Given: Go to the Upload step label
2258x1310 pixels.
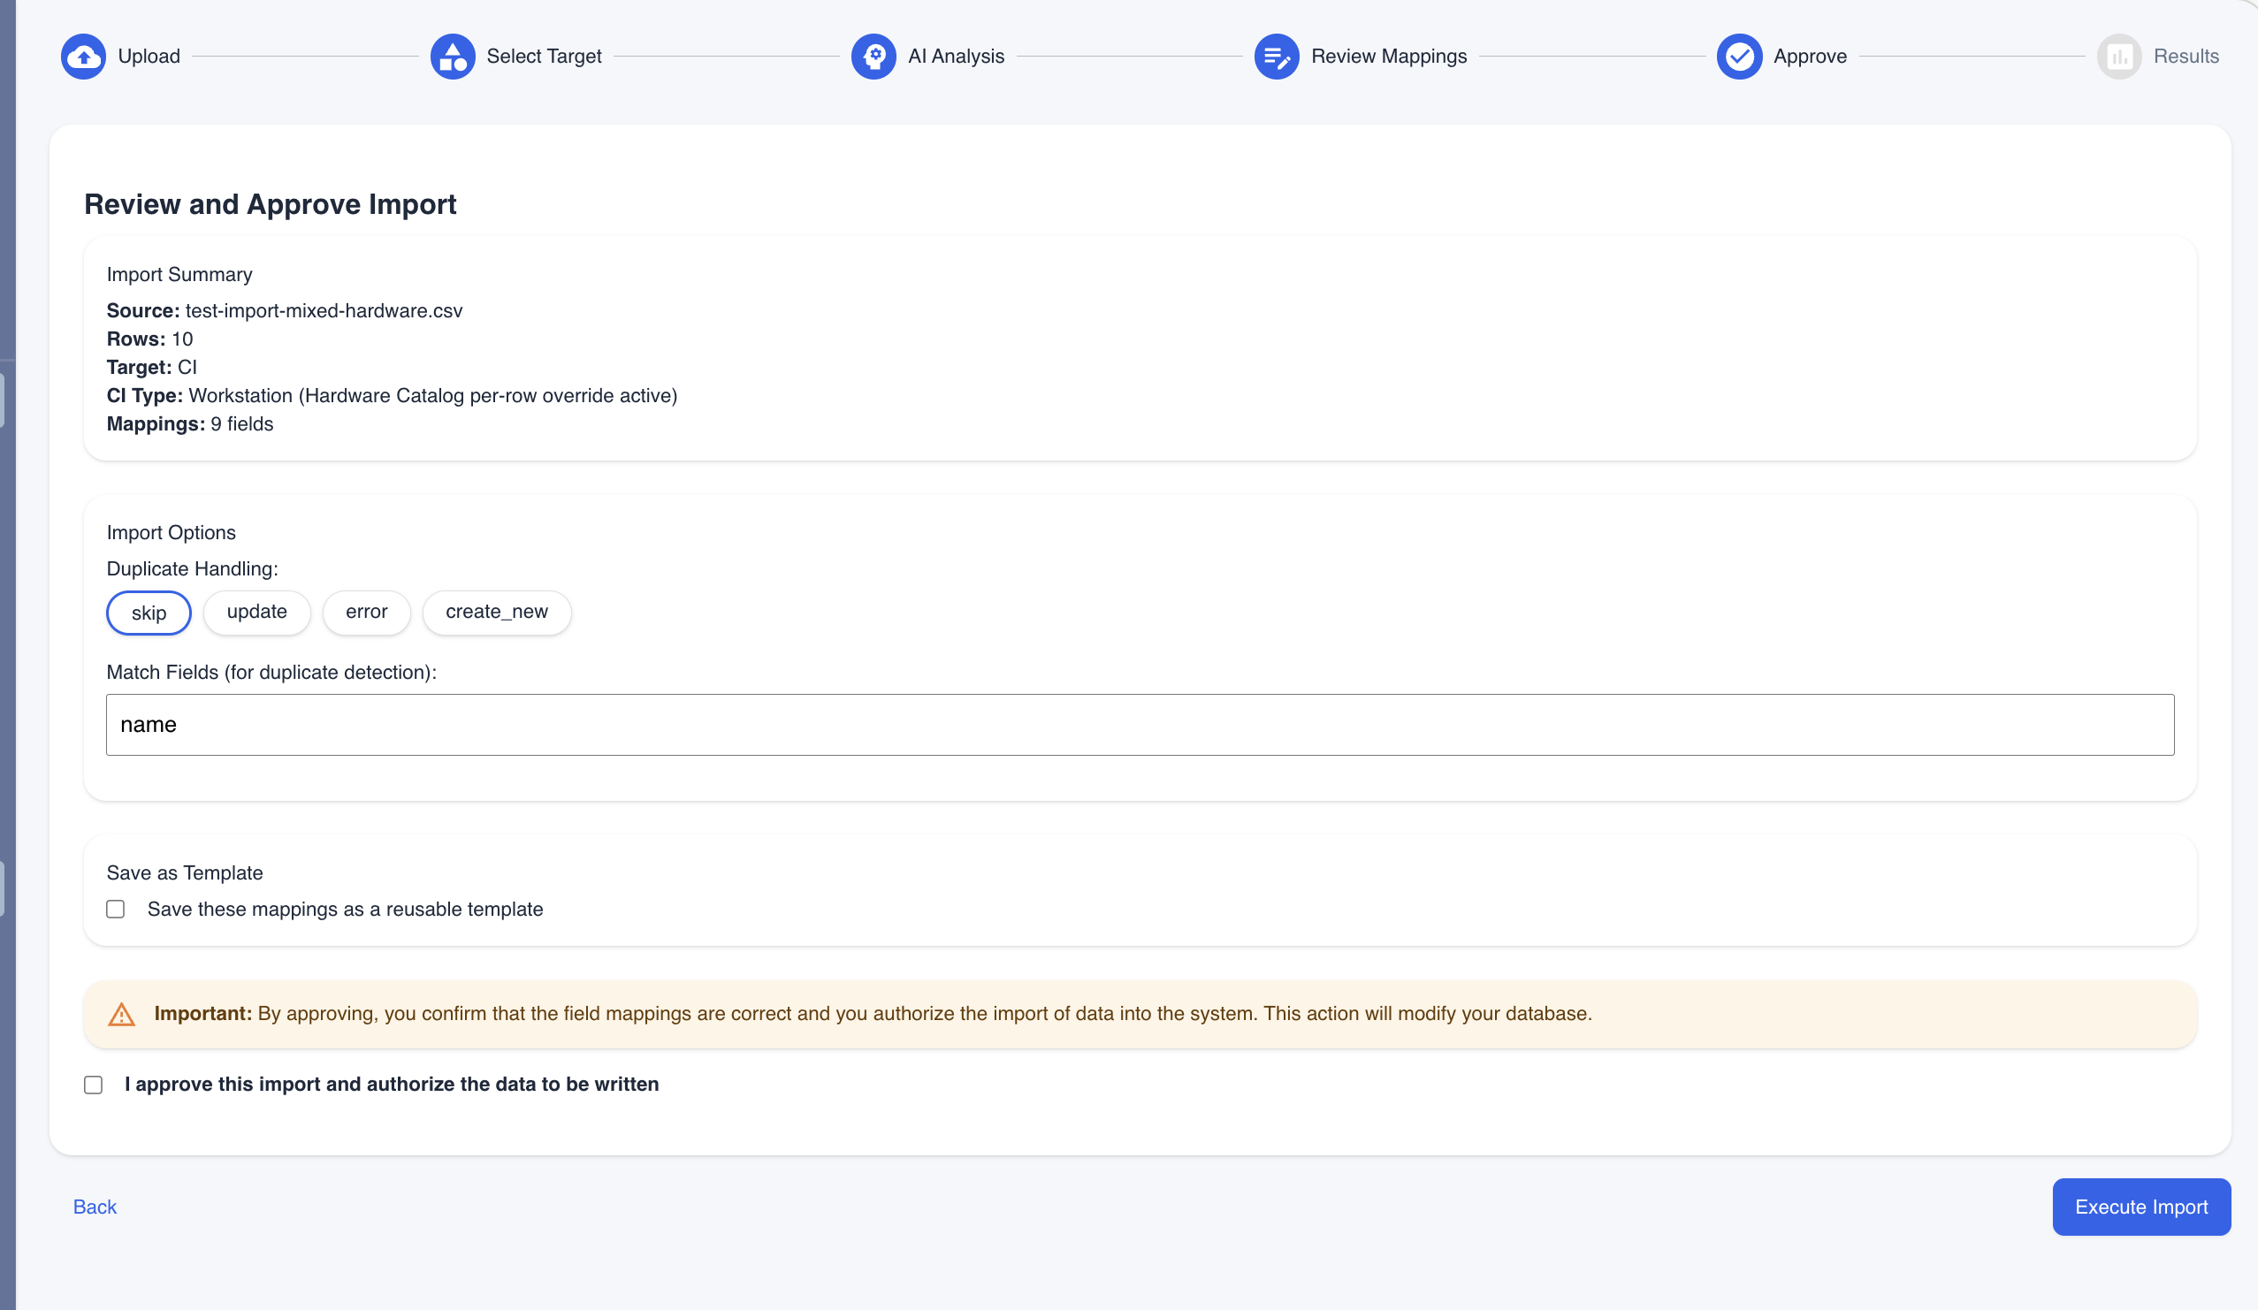Looking at the screenshot, I should tap(149, 57).
